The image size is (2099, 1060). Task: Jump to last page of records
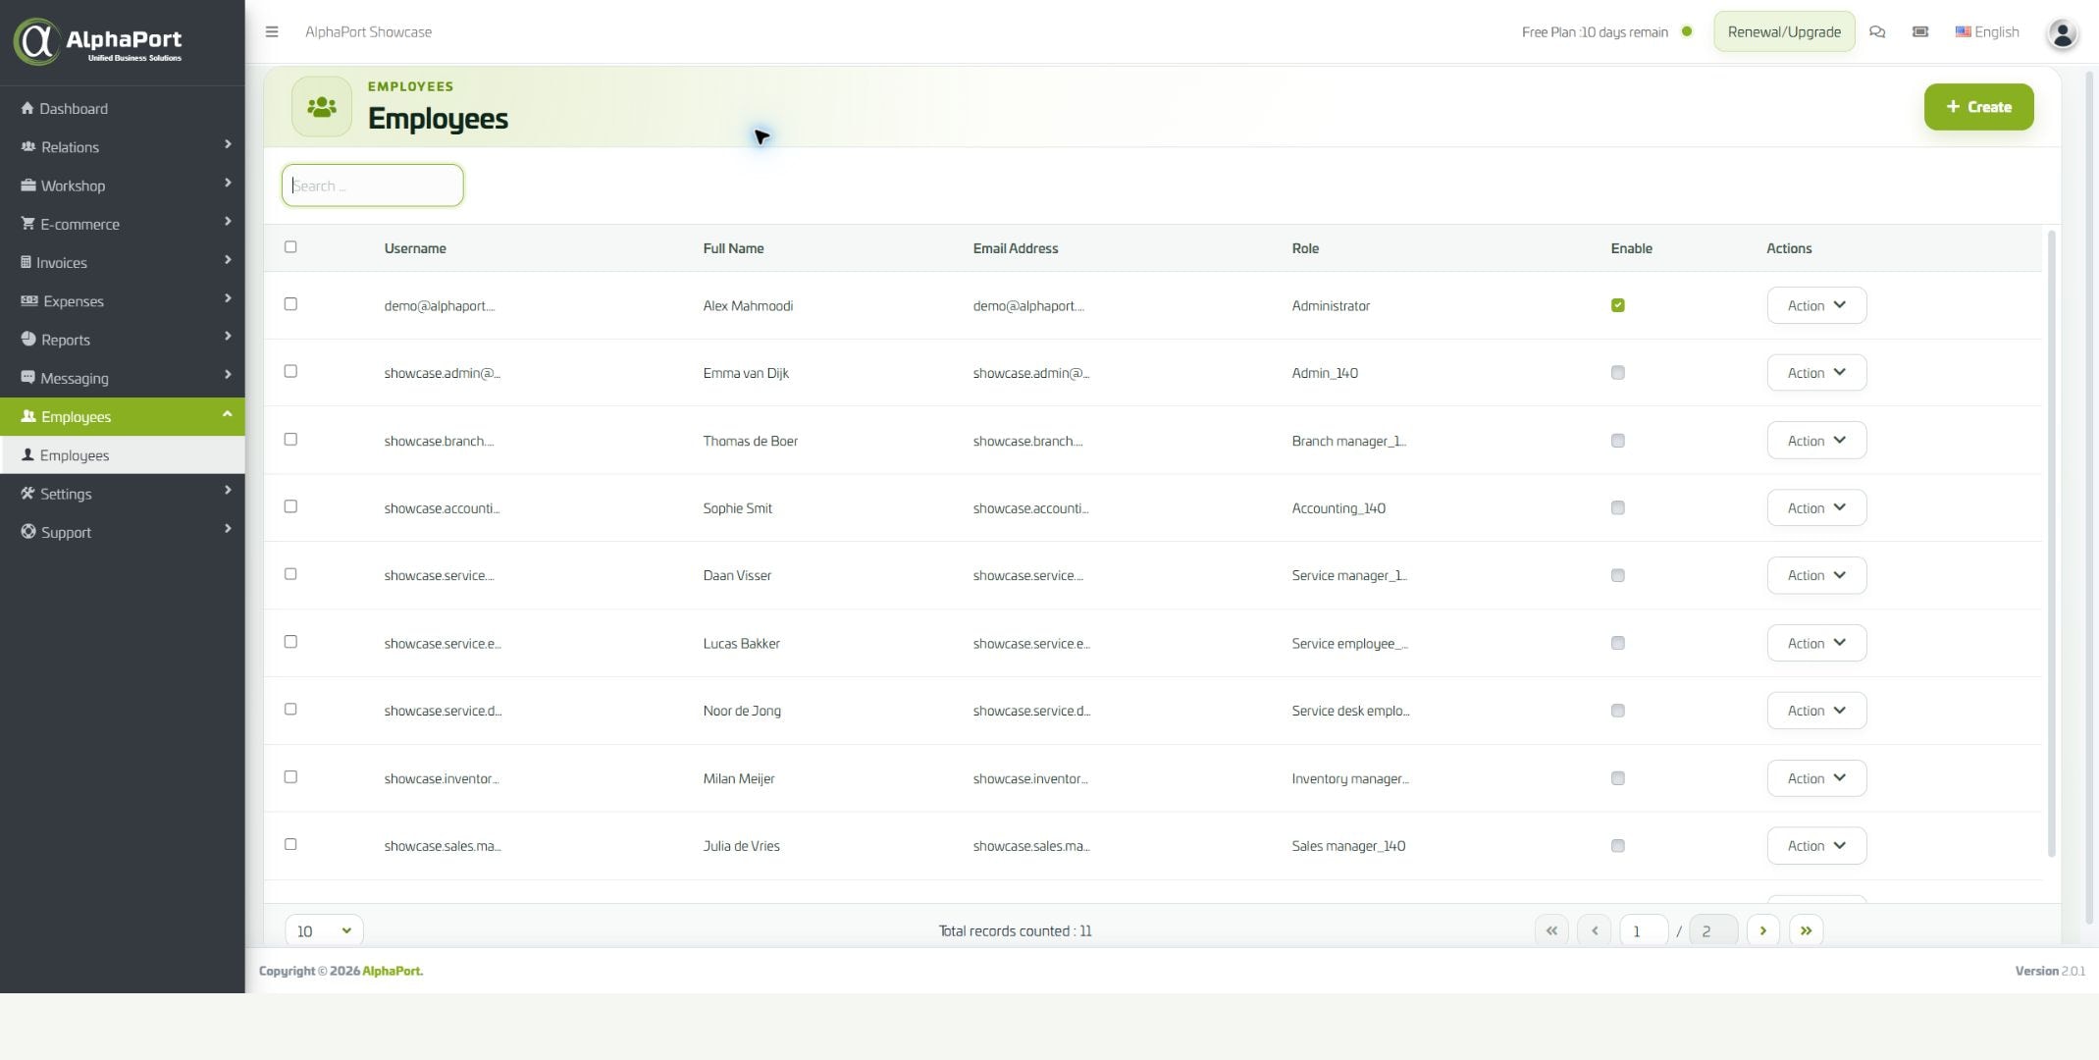[1807, 930]
